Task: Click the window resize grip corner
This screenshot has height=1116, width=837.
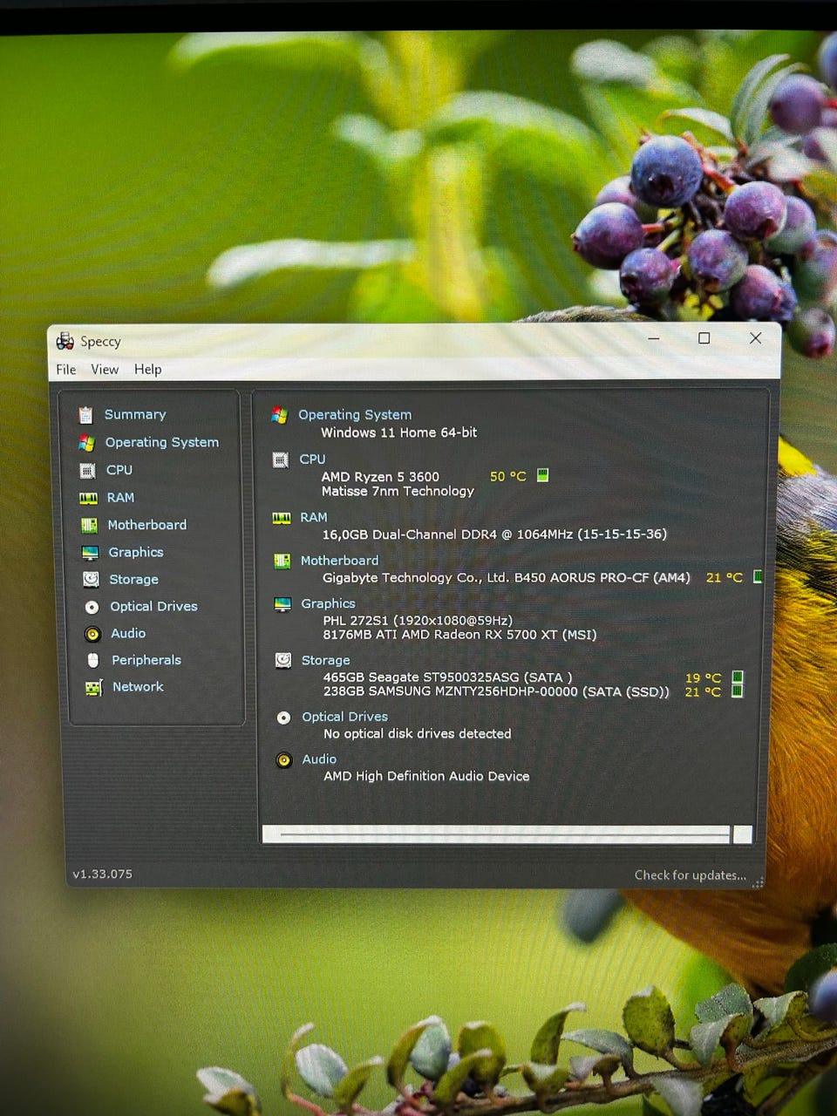Action: (x=758, y=882)
